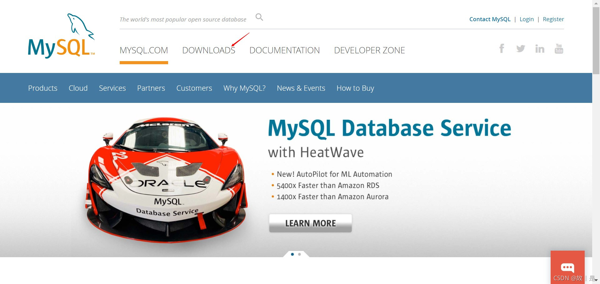Open the MySQL Facebook page icon
The height and width of the screenshot is (284, 600).
click(502, 48)
